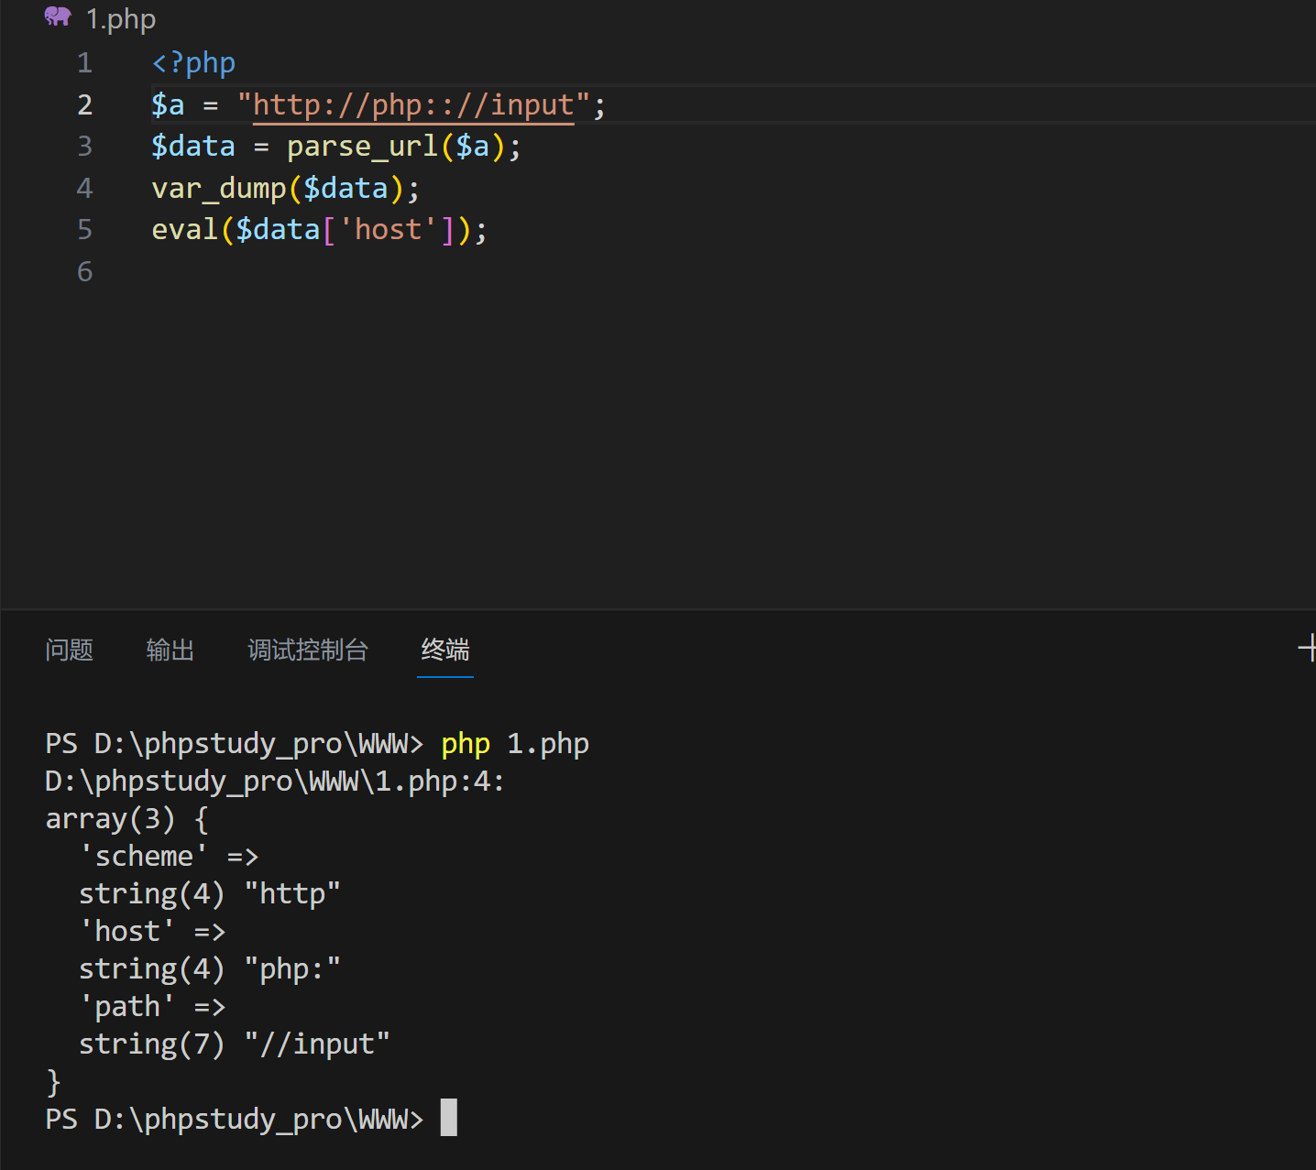Click the var_dump function name
Viewport: 1316px width, 1170px height.
(219, 189)
